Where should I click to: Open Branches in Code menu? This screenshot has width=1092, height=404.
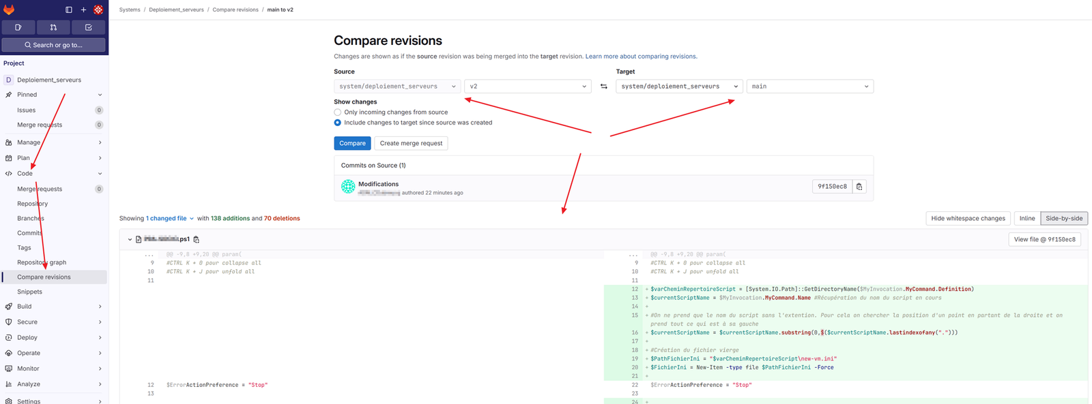31,219
